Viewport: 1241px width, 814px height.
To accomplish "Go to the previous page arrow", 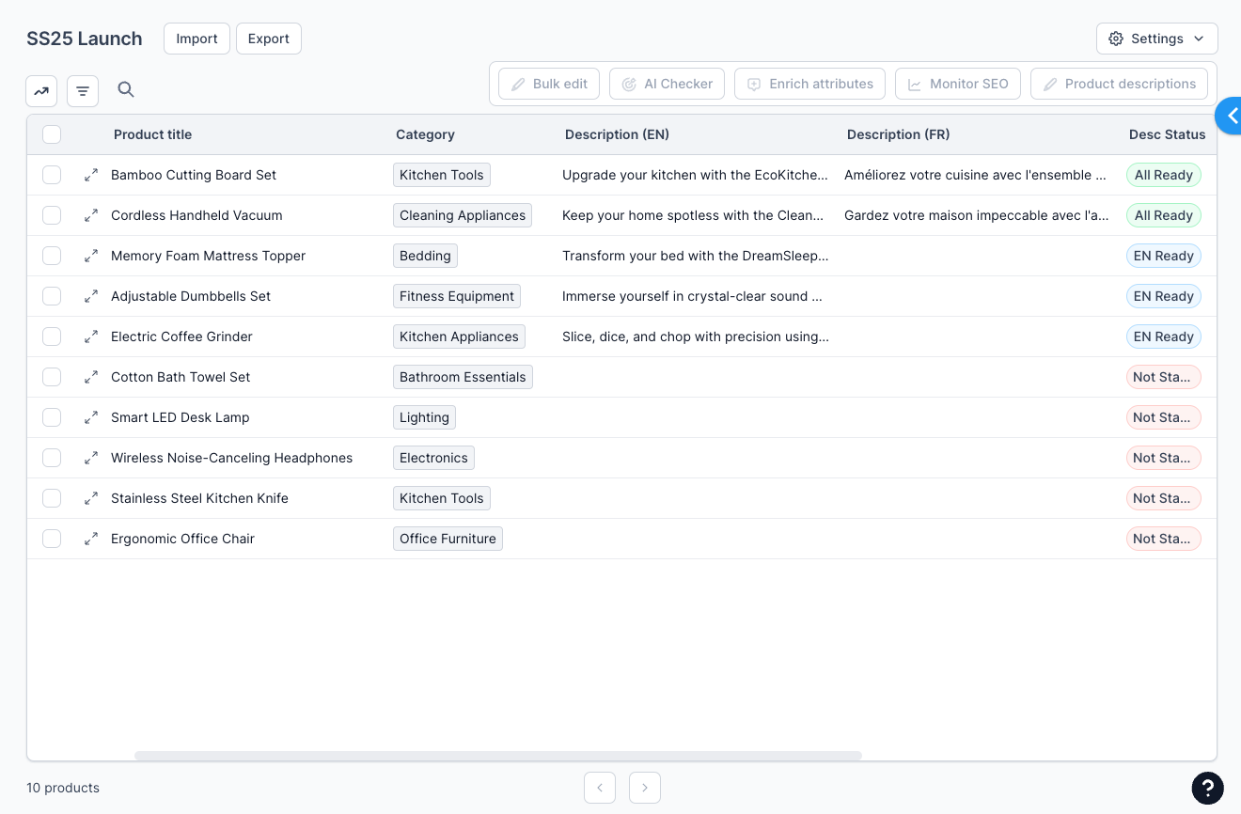I will click(600, 788).
